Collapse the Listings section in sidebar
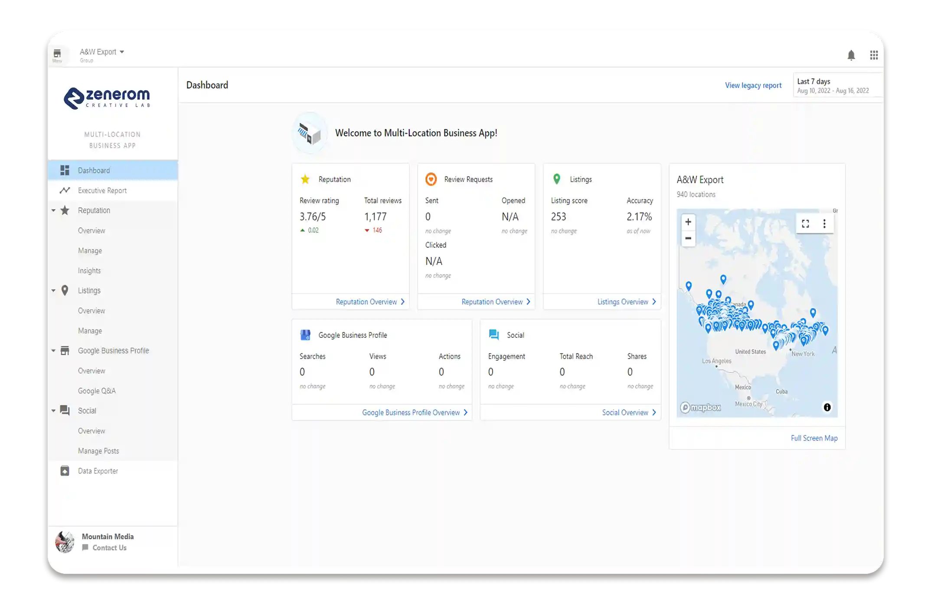The image size is (931, 605). tap(53, 291)
